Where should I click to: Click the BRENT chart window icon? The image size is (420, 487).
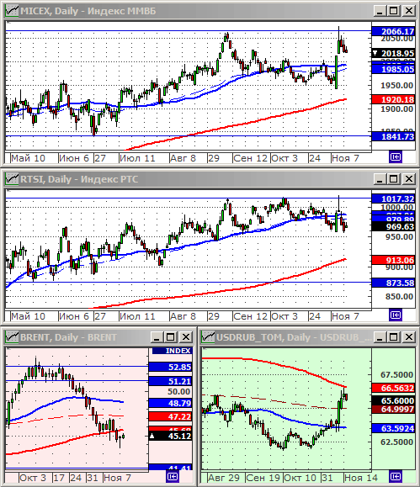pos(12,337)
